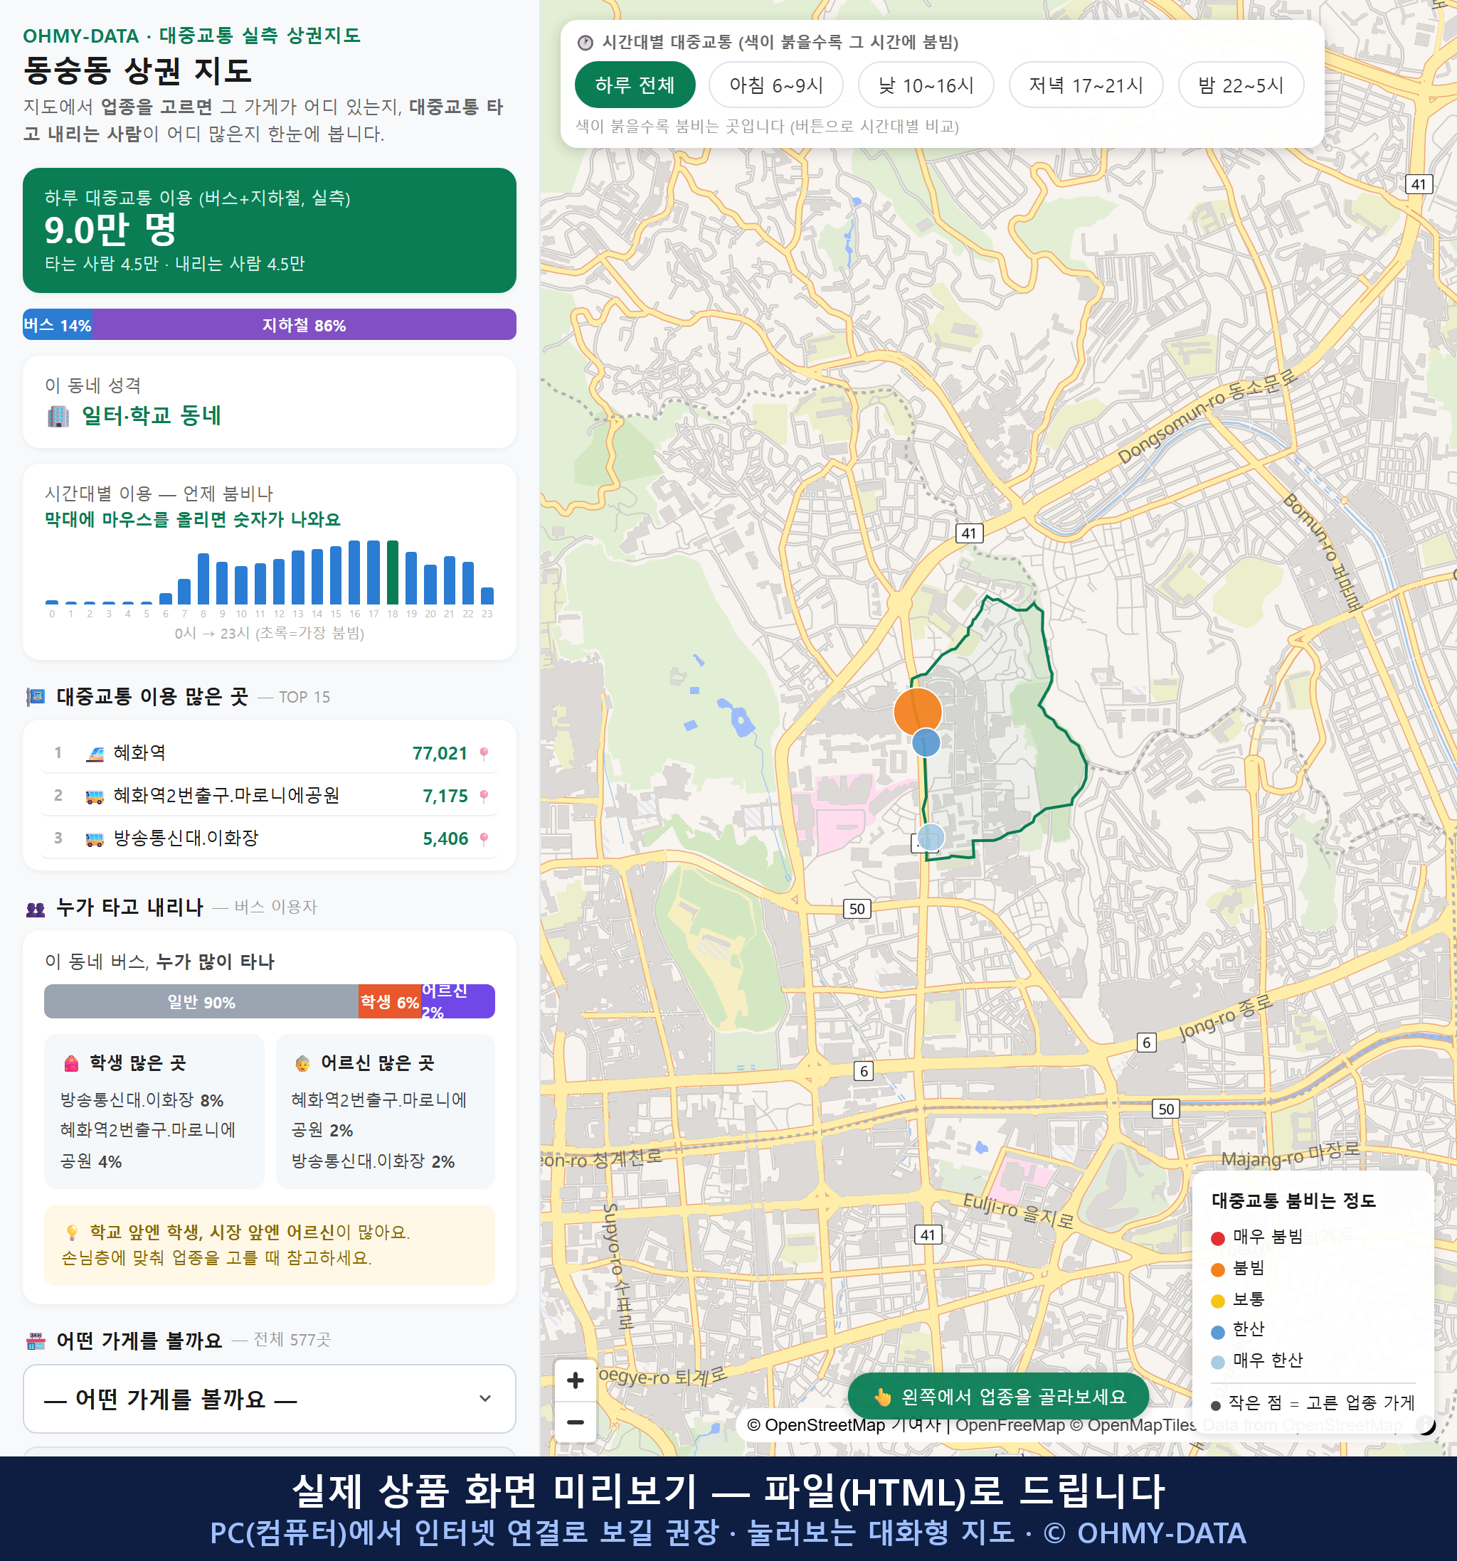This screenshot has height=1561, width=1457.
Task: Click the blue bus stop marker below 혜화역
Action: pos(926,742)
